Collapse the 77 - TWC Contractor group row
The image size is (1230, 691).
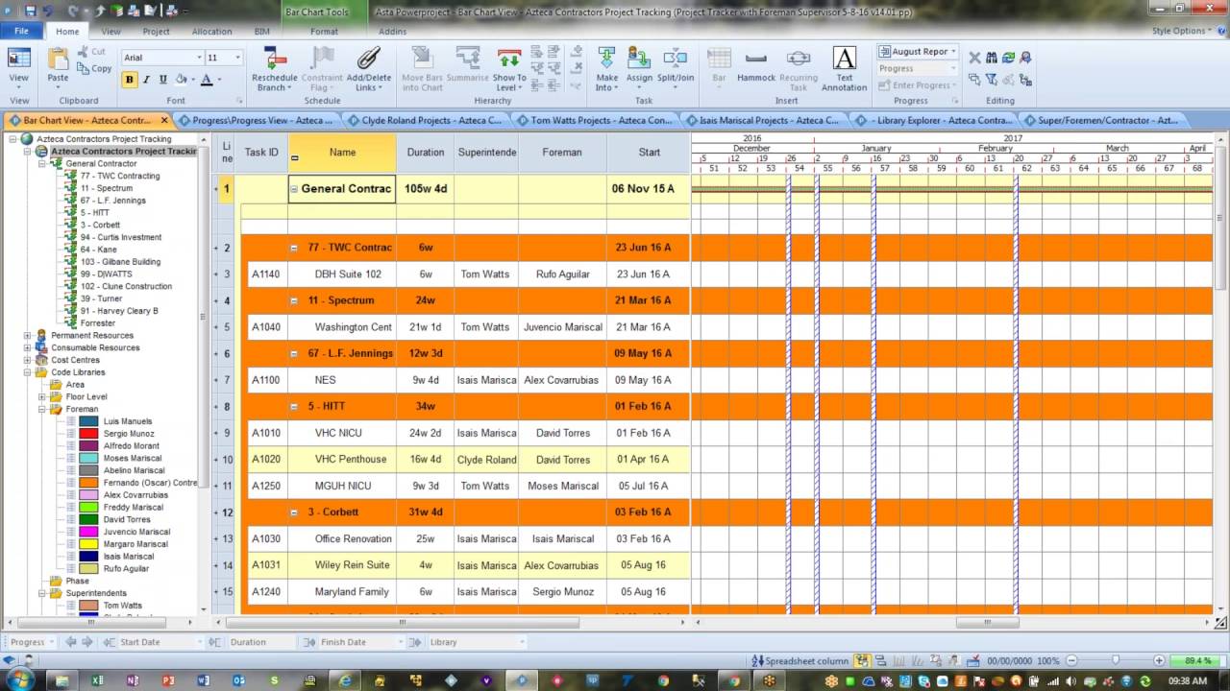(x=295, y=248)
